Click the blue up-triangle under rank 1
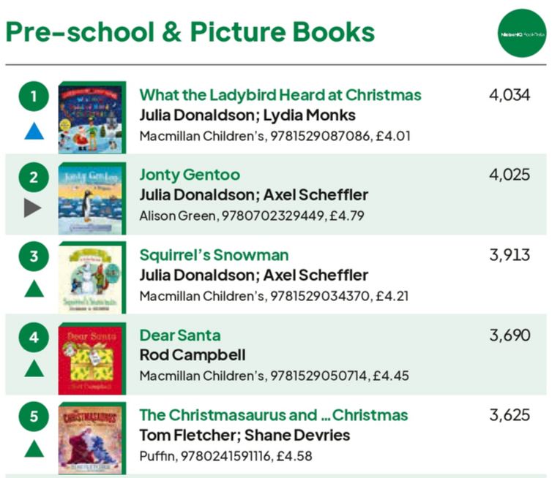 34,131
